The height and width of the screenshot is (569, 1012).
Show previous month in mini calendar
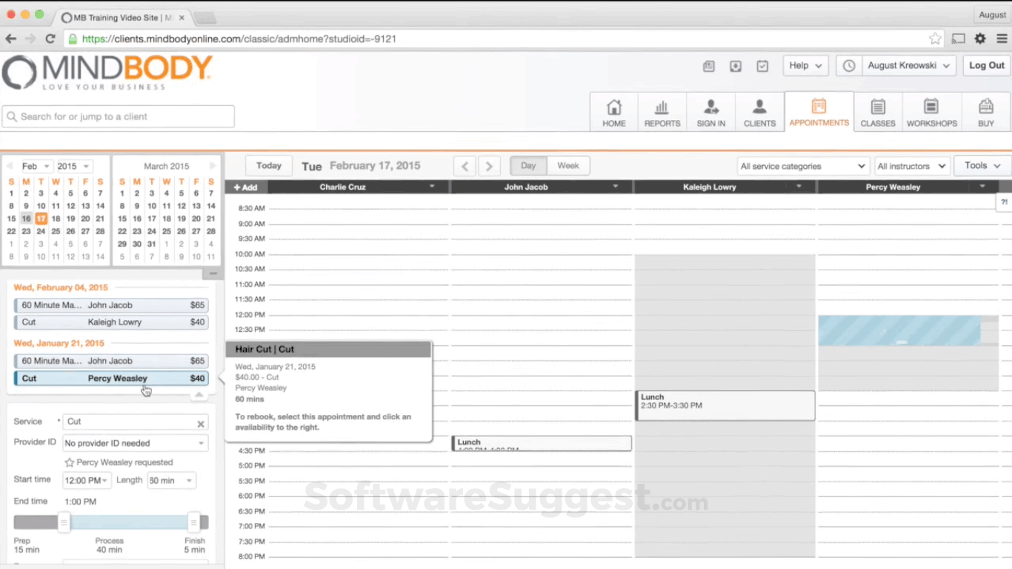pos(9,166)
